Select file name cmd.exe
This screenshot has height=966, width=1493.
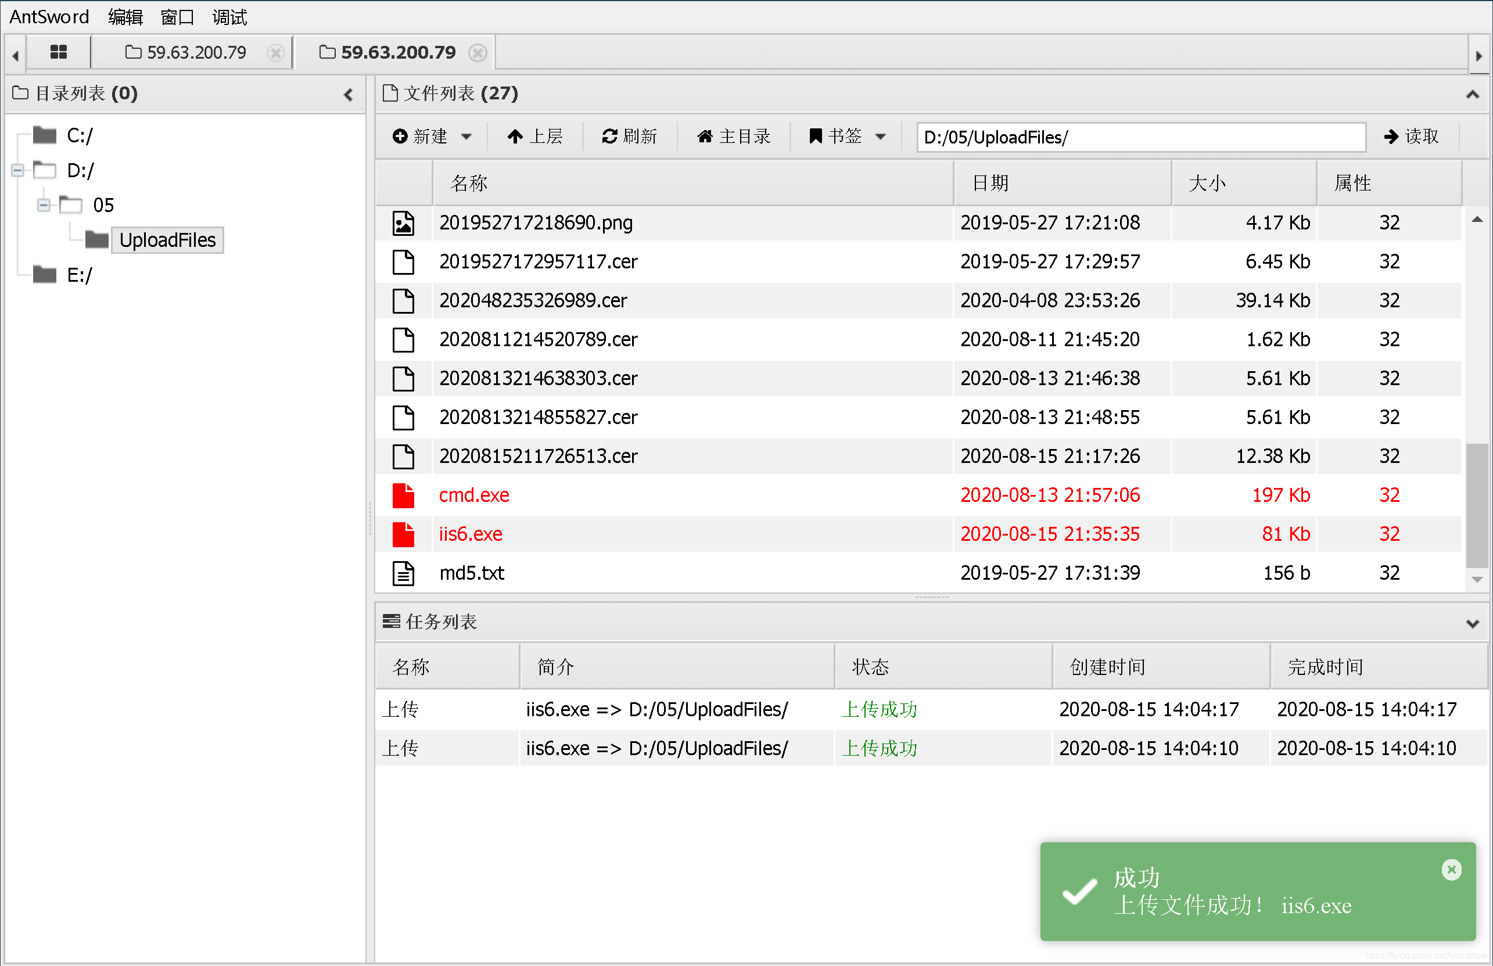click(474, 495)
